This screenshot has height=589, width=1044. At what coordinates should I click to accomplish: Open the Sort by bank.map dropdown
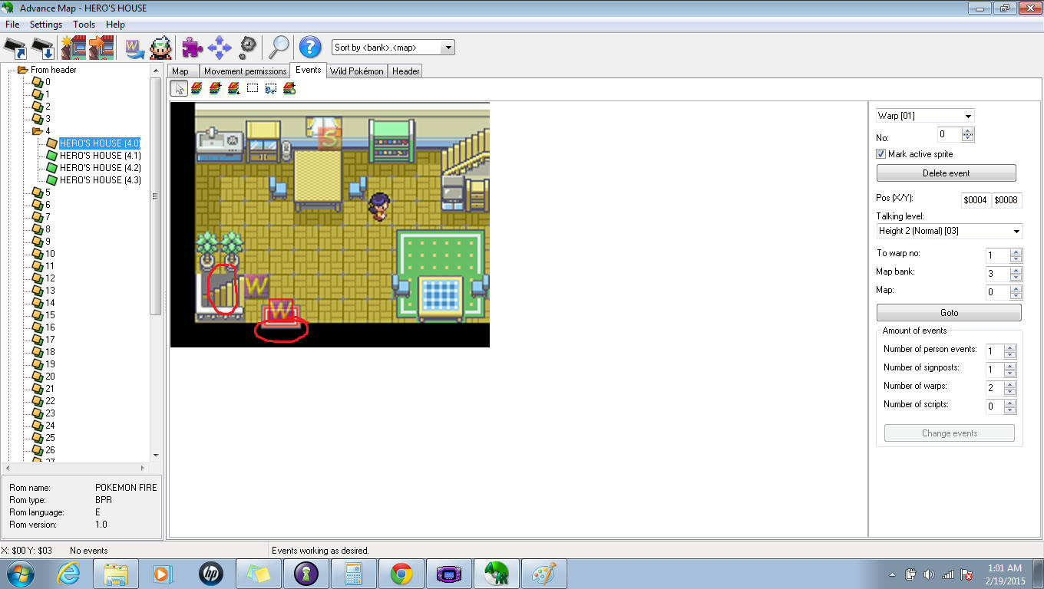[x=393, y=48]
